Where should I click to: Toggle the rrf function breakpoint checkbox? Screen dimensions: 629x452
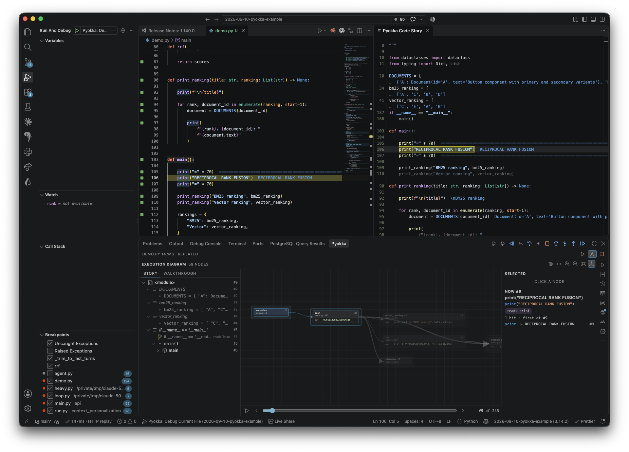[50, 366]
